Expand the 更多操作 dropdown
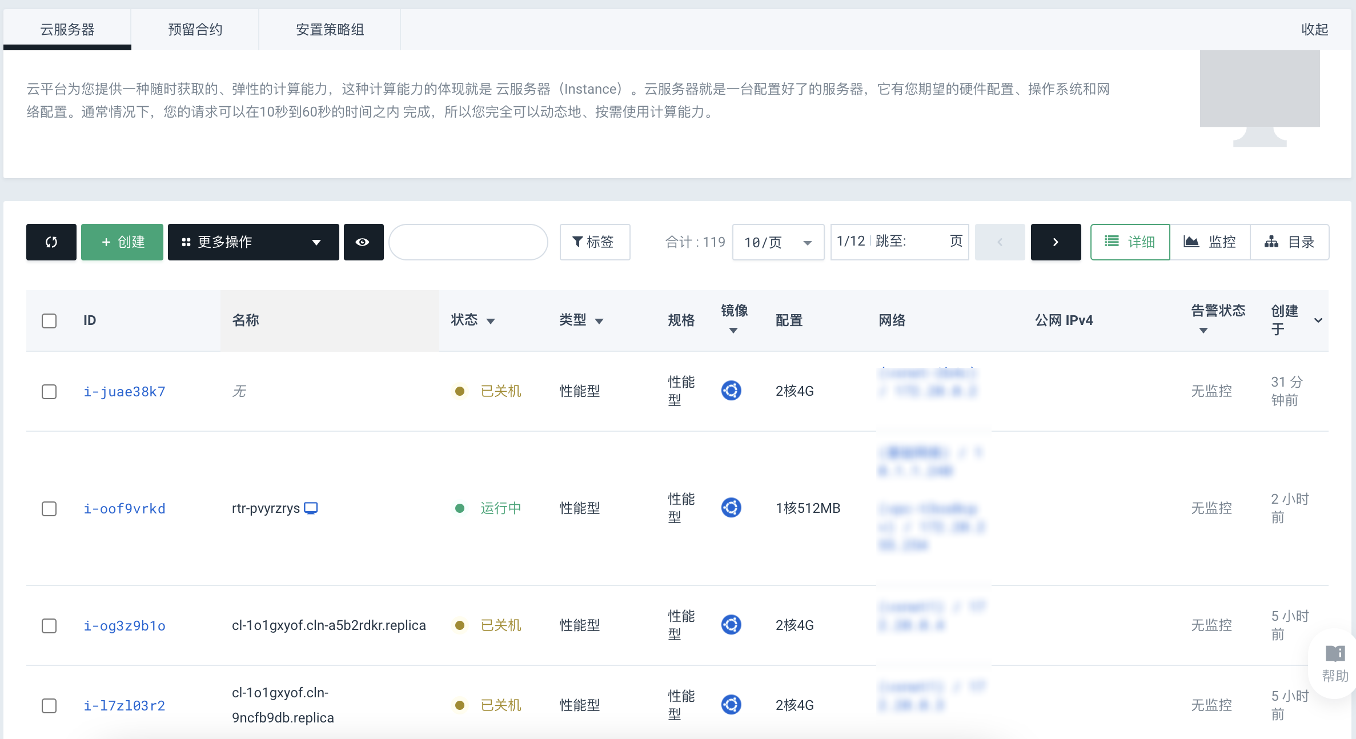 pos(253,242)
